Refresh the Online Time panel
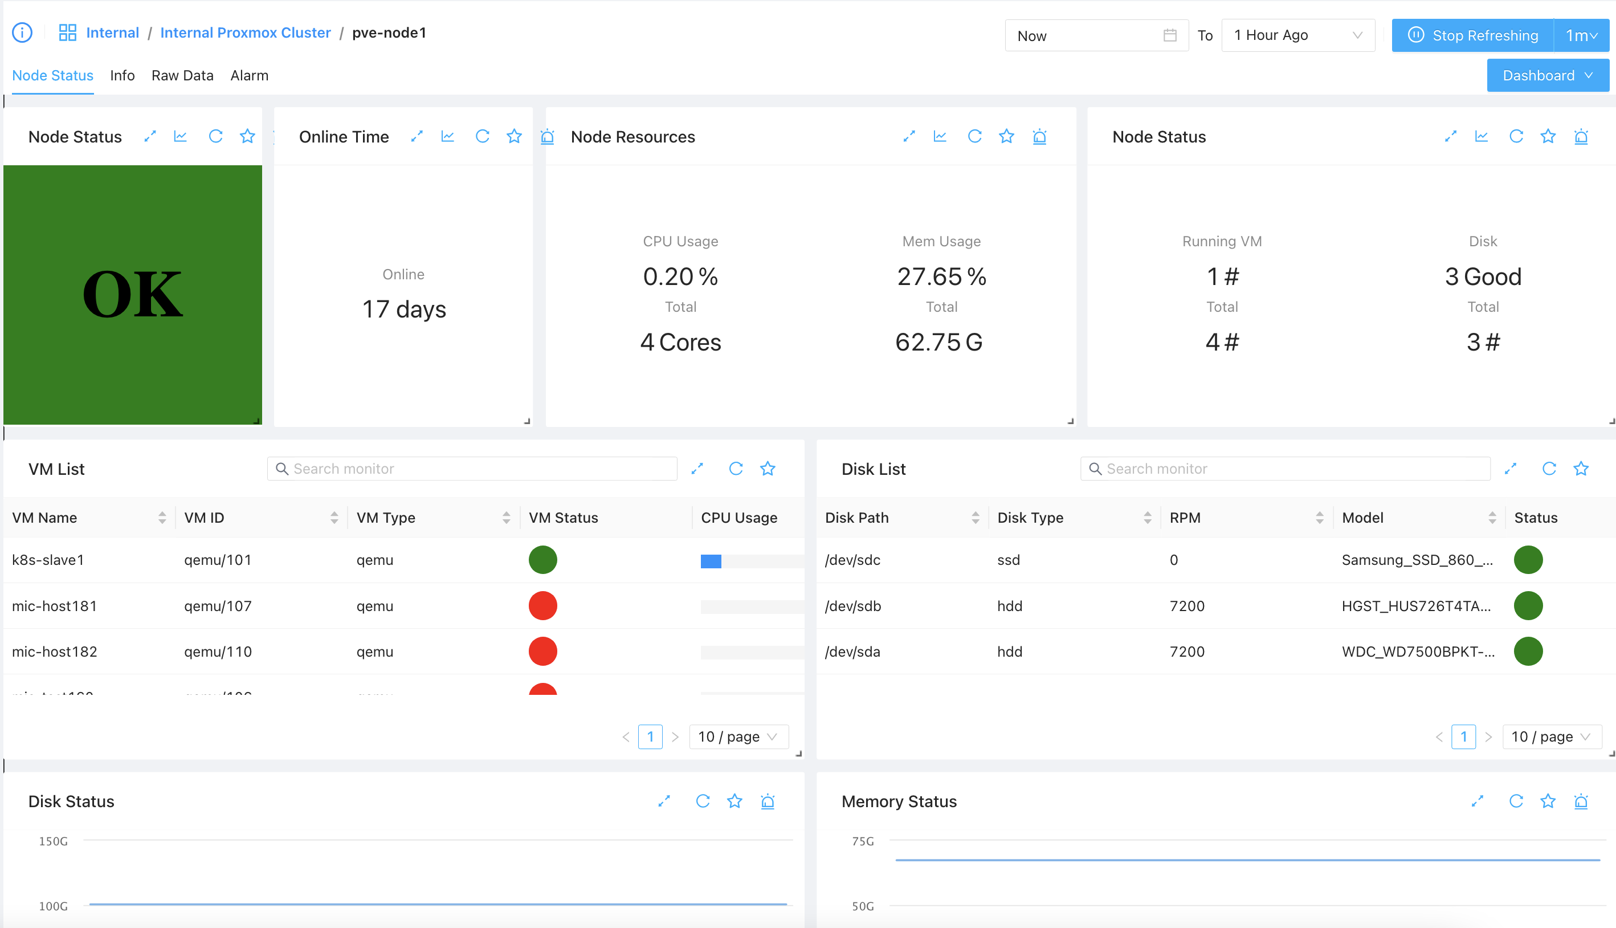Screen dimensions: 1616x928 (x=482, y=136)
